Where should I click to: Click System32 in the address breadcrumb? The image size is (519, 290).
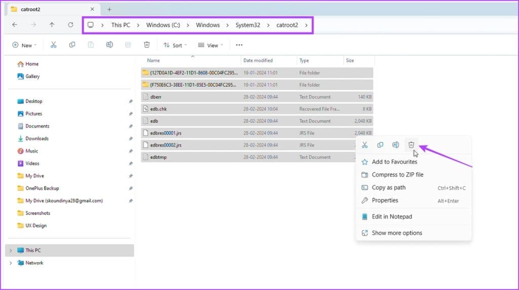pos(247,25)
